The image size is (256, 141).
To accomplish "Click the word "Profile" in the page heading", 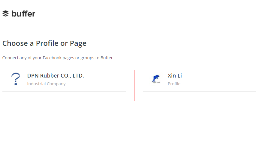I will (x=47, y=43).
